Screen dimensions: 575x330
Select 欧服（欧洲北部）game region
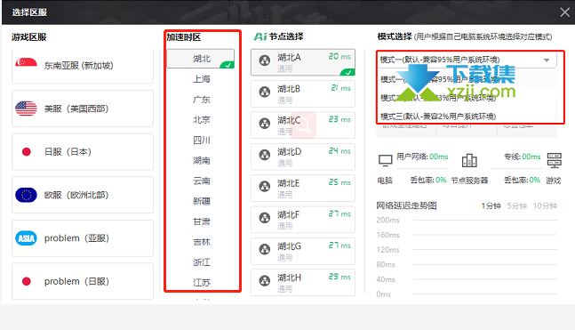83,195
